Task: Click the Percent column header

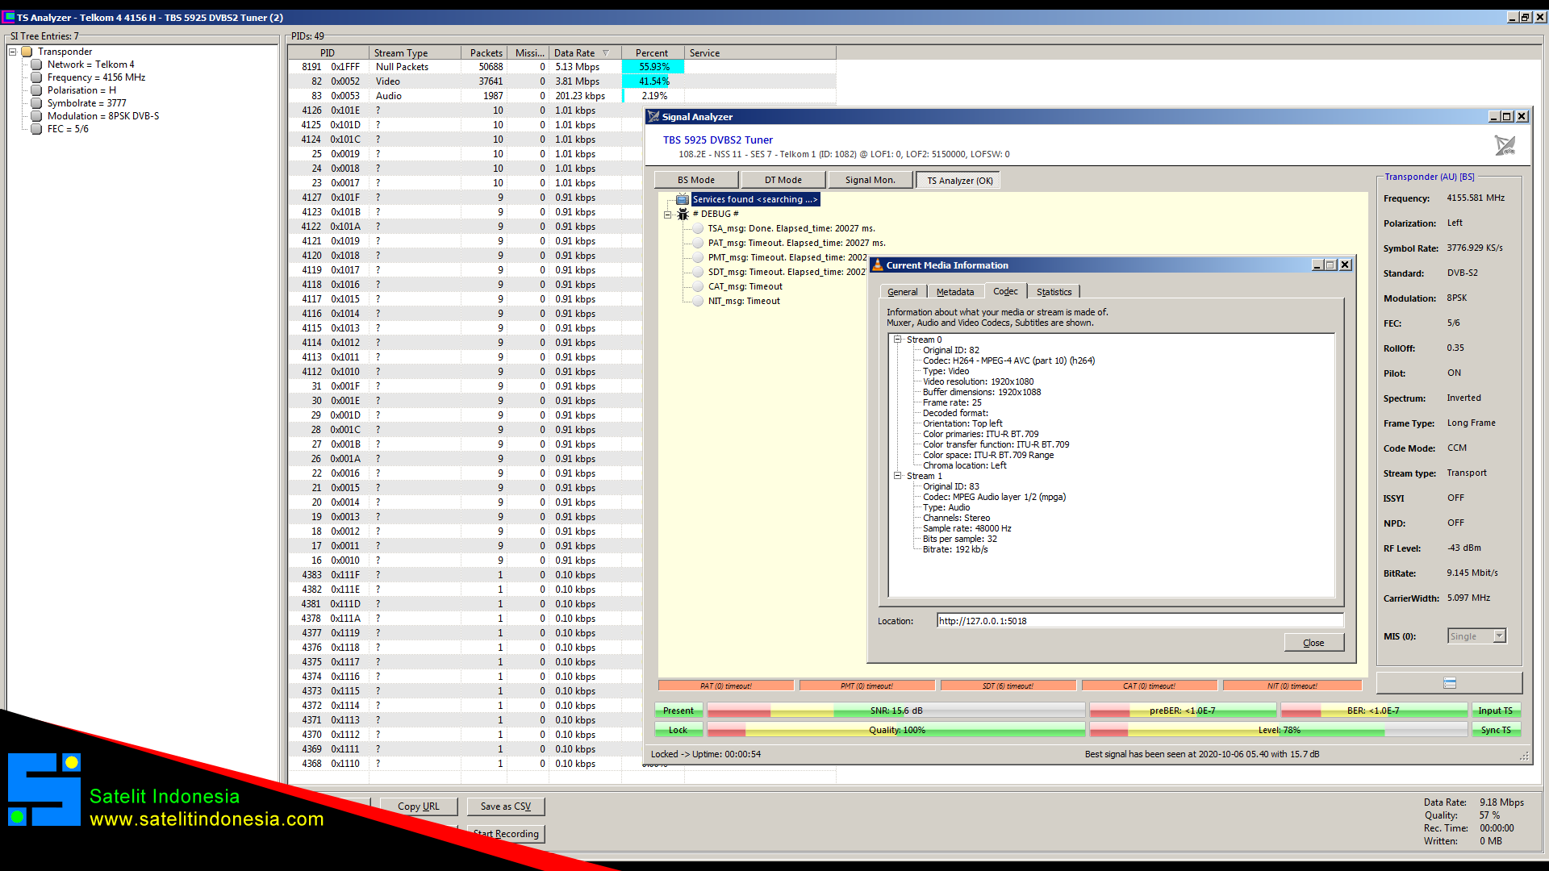Action: click(653, 53)
